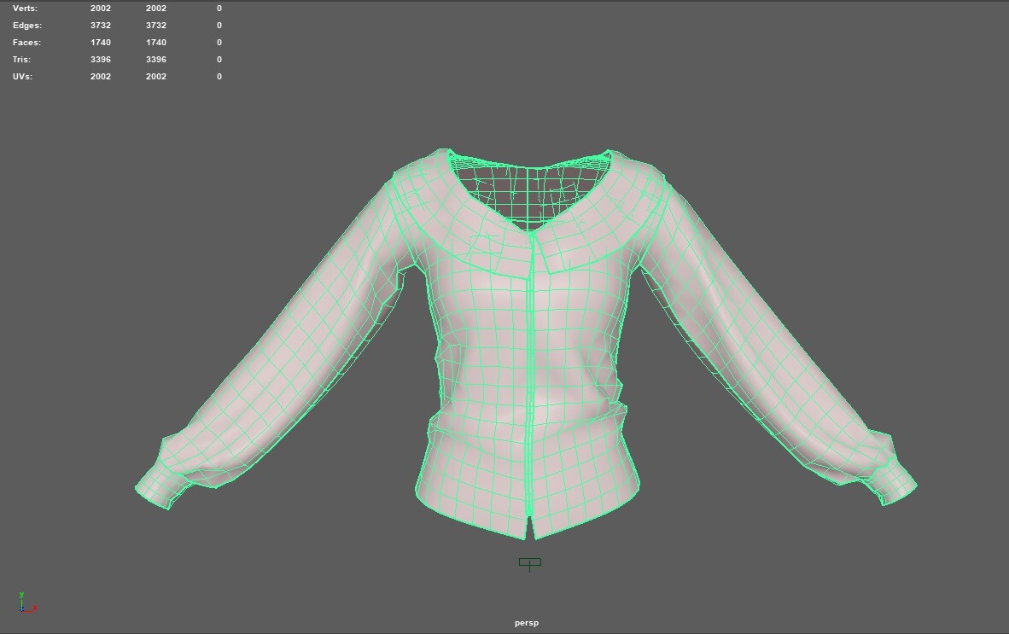Viewport: 1009px width, 634px height.
Task: Click the Tris count showing 3396
Action: [x=101, y=59]
